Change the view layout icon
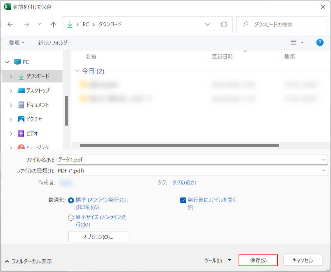The image size is (331, 272). 294,42
